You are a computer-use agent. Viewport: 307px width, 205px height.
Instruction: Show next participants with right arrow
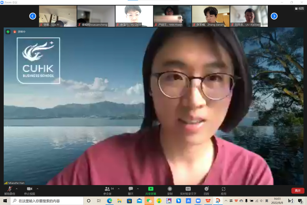coord(274,16)
